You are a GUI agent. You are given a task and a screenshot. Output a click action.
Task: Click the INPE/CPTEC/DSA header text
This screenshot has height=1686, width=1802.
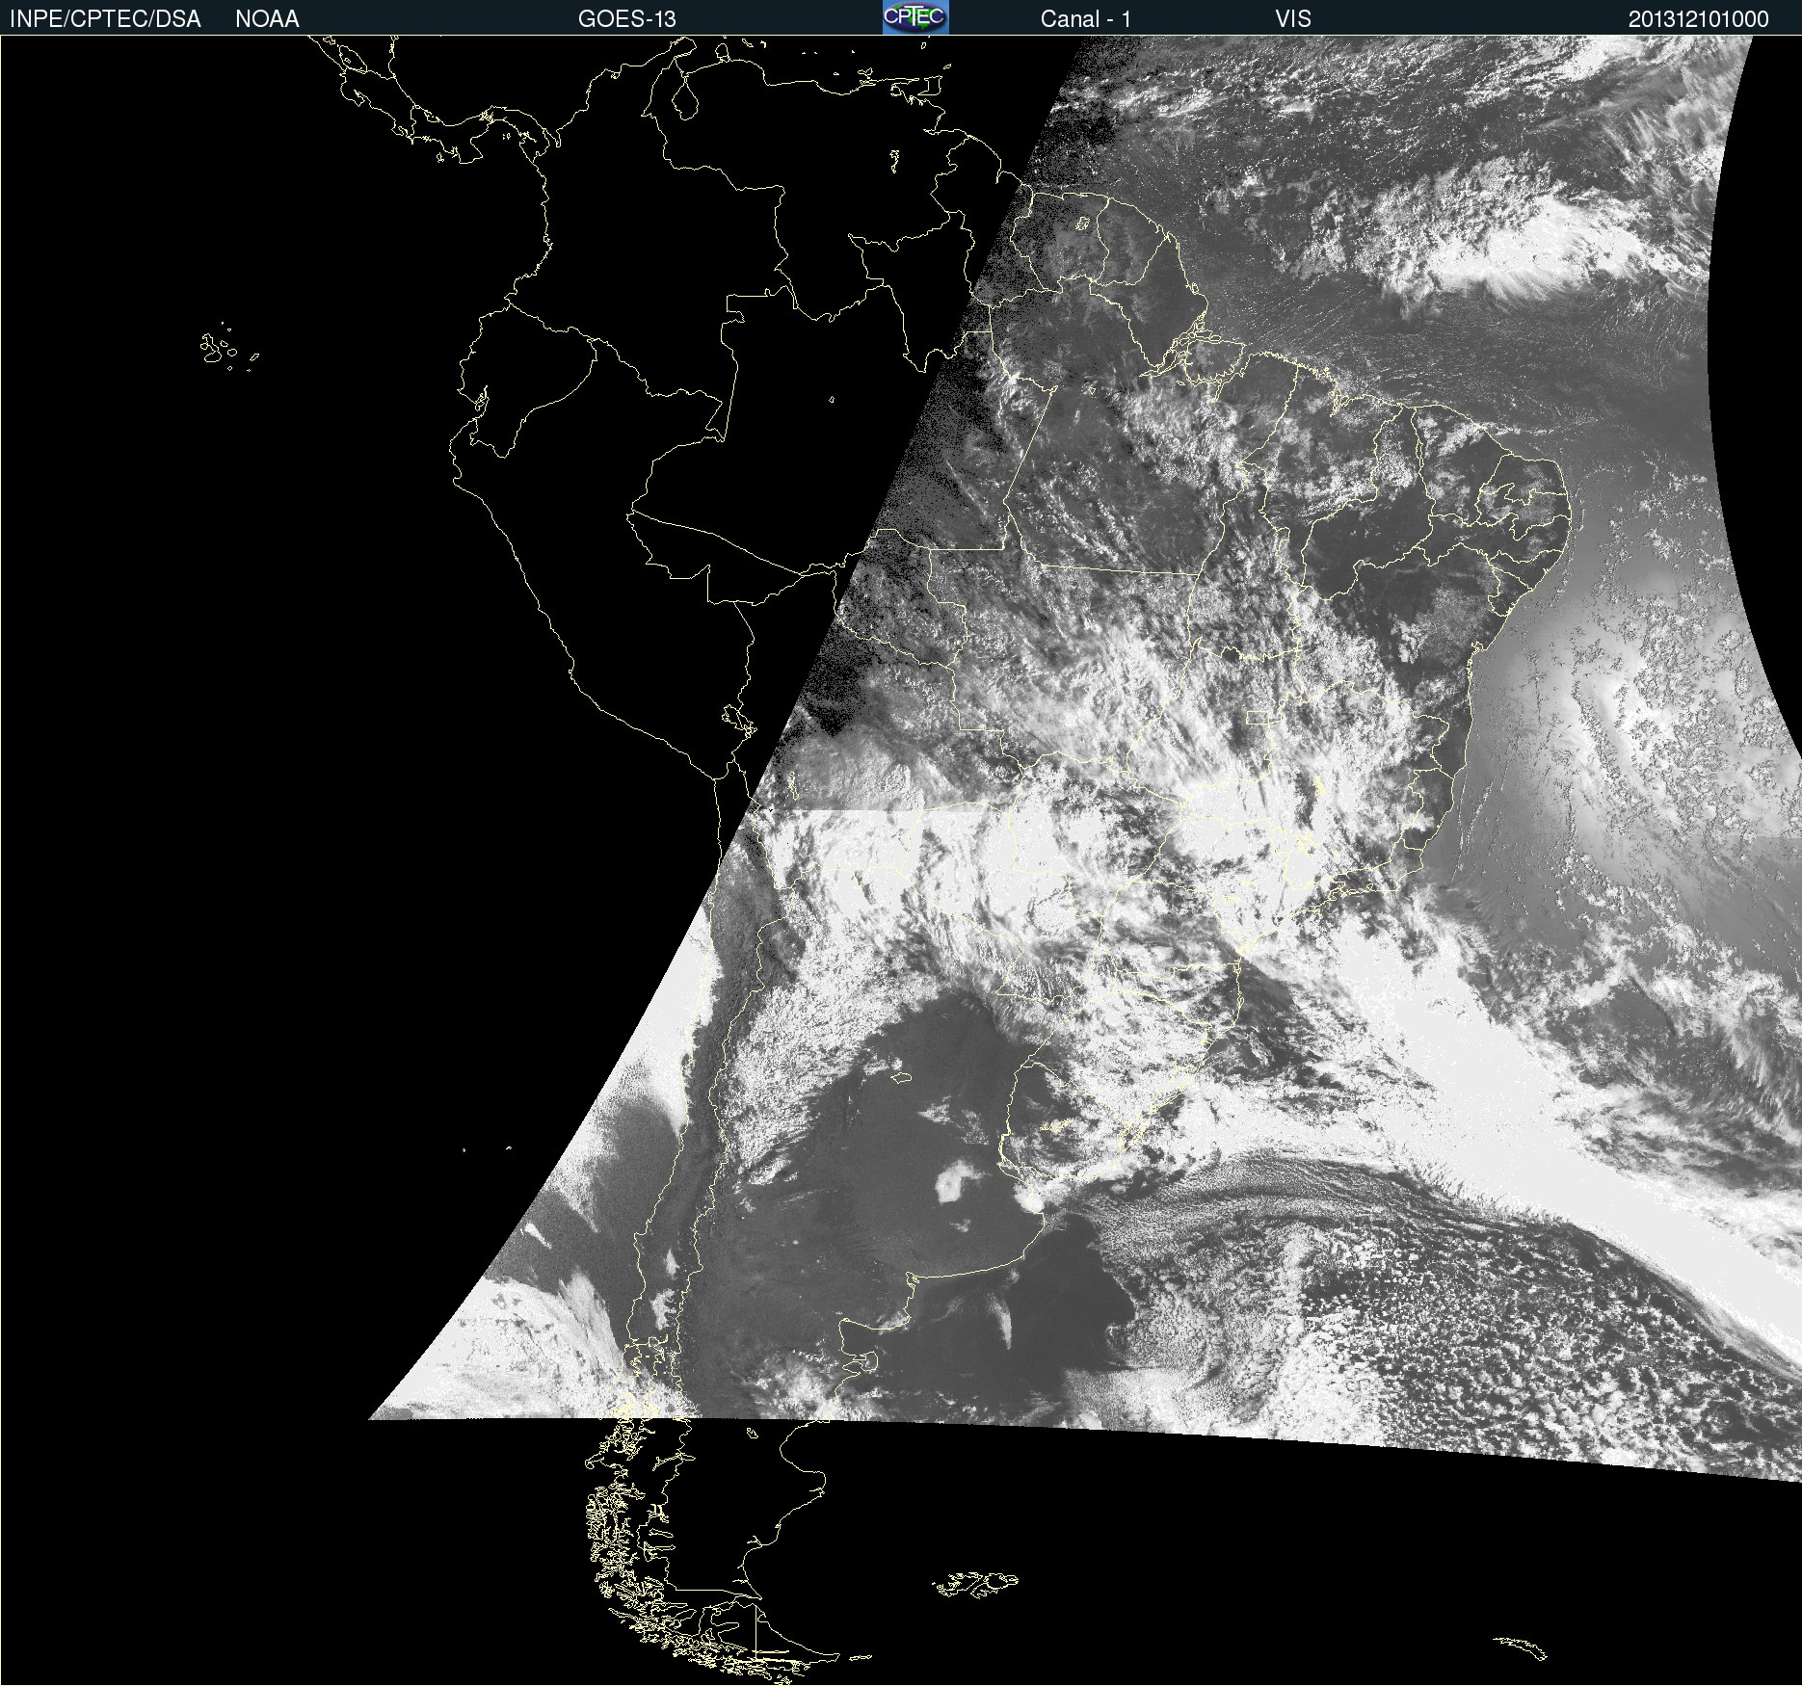105,19
